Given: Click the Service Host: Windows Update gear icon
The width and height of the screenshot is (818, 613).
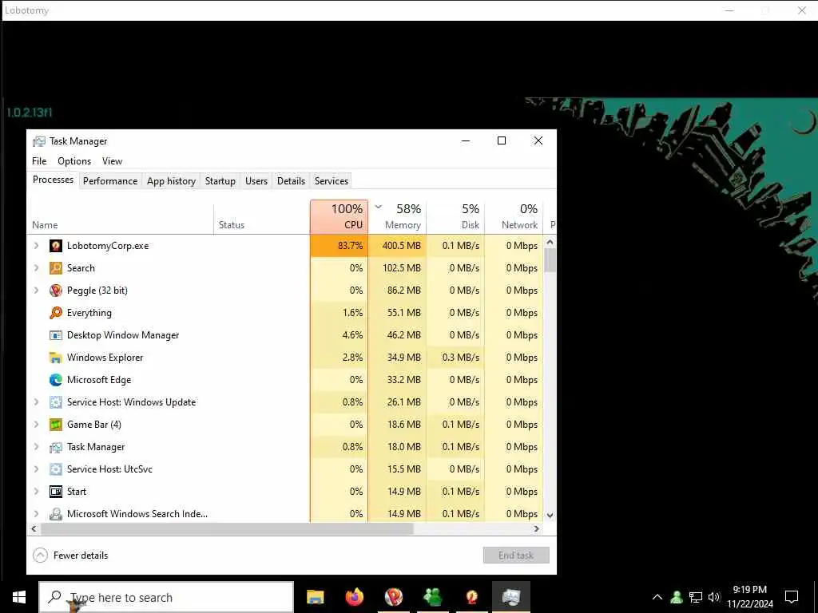Looking at the screenshot, I should point(56,402).
